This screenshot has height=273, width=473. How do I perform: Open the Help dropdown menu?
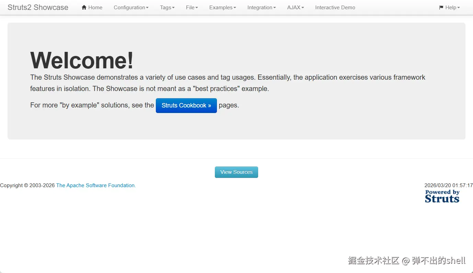(449, 8)
